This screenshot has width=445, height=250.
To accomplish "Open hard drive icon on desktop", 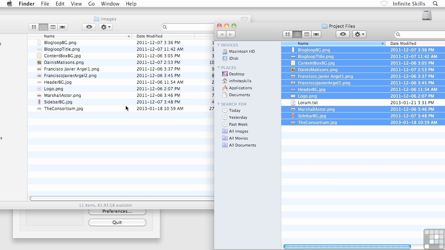I will (427, 15).
